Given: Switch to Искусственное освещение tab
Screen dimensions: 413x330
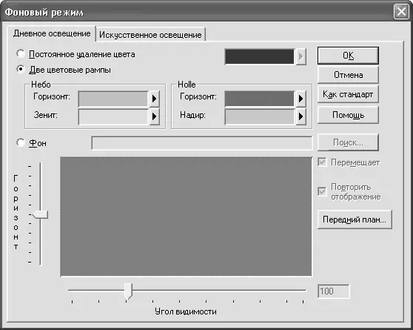Looking at the screenshot, I should point(150,35).
